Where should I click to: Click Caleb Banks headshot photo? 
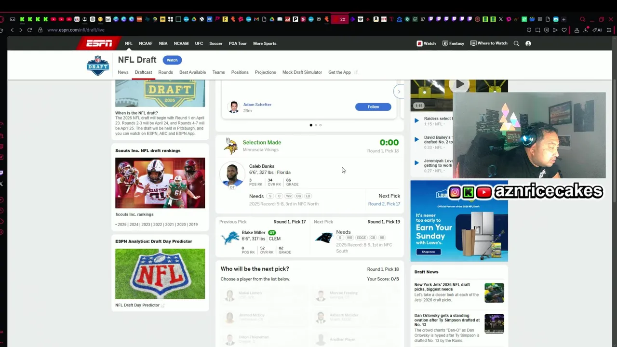click(x=232, y=174)
